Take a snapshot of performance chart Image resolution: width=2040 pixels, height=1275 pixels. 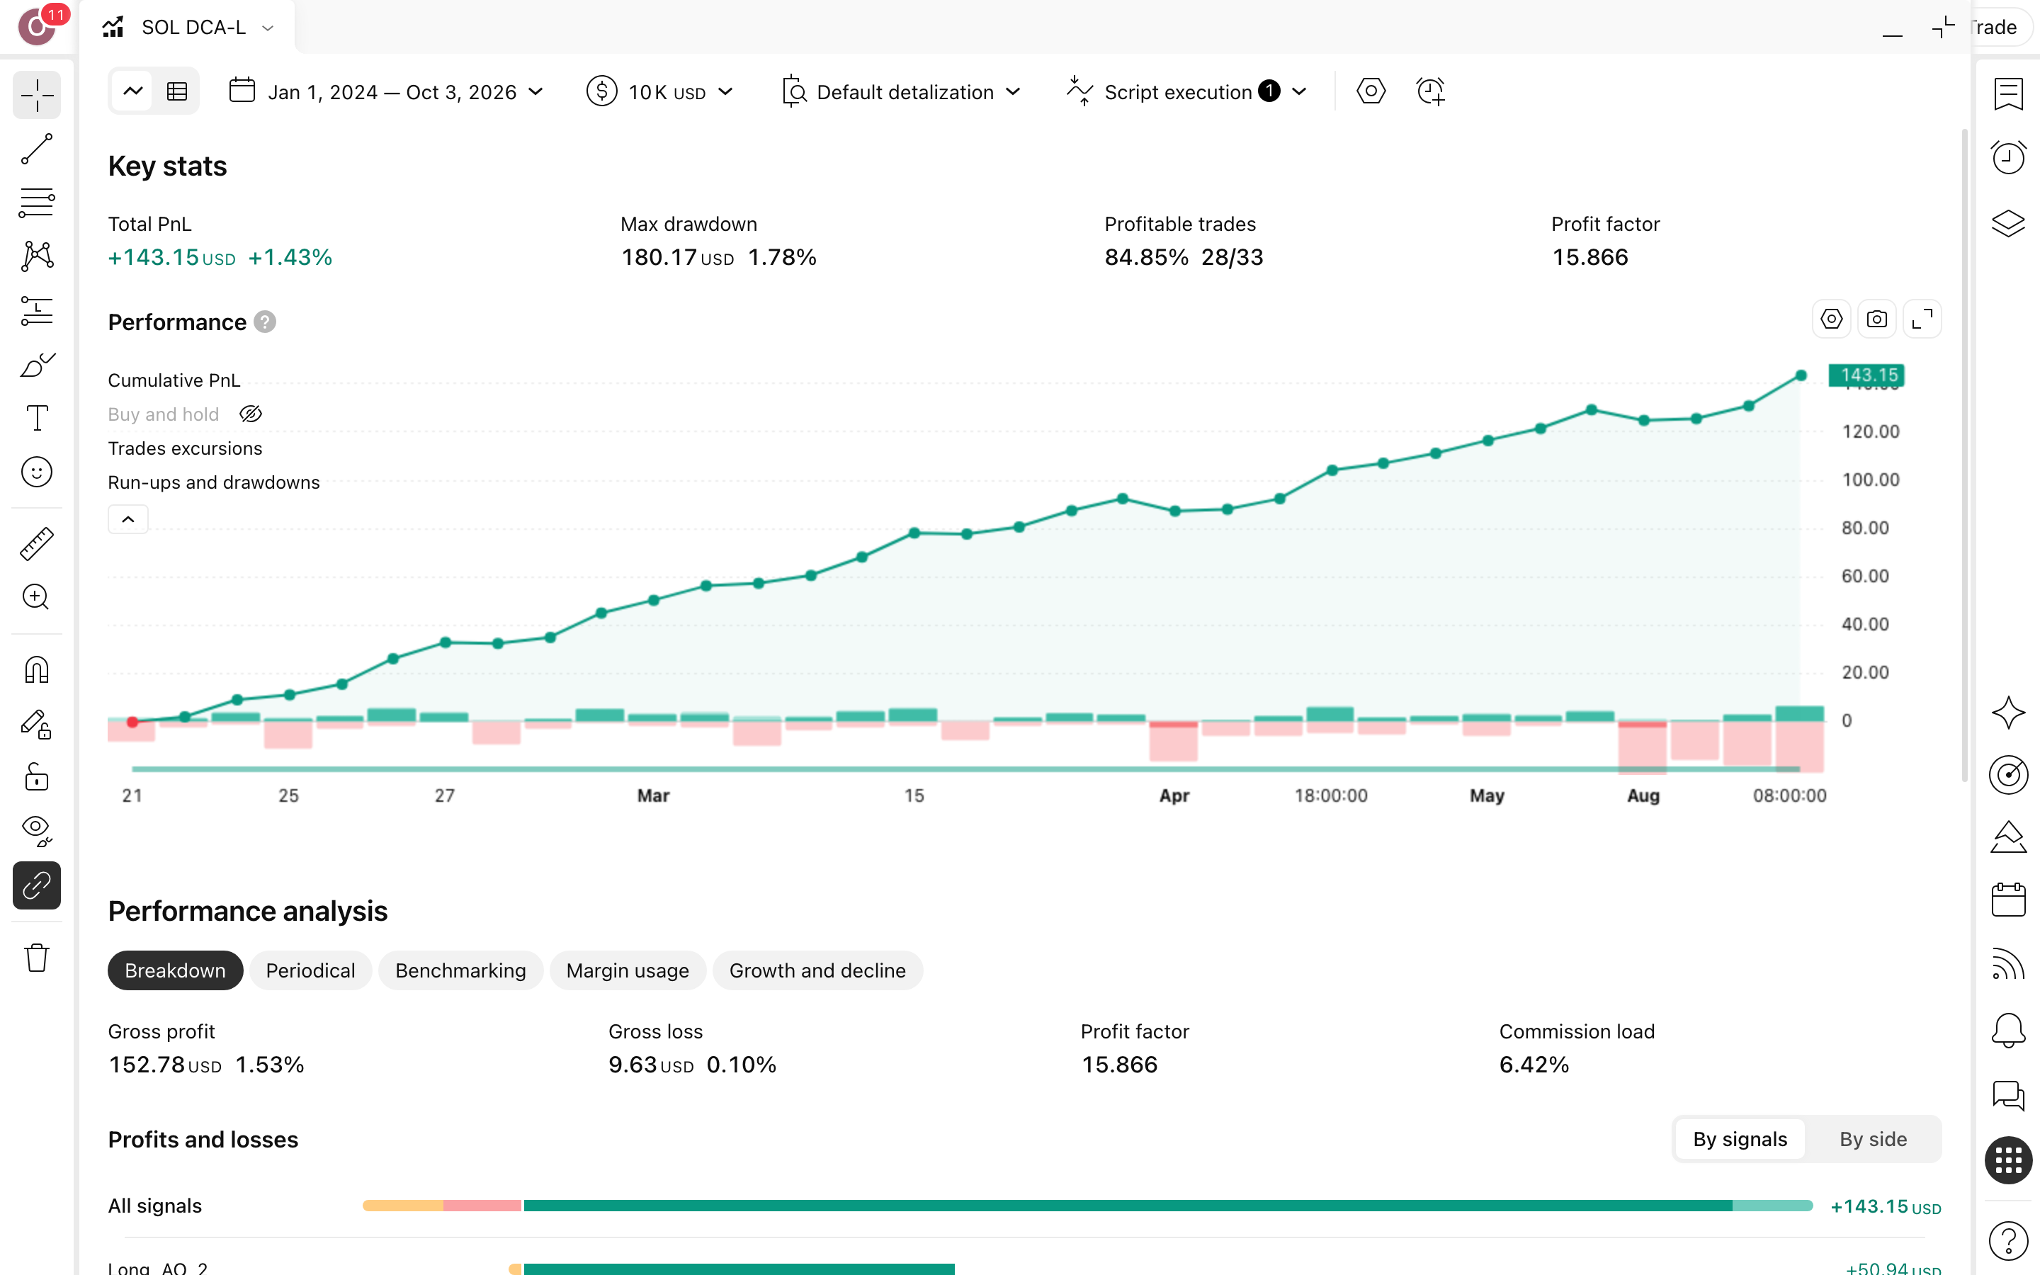[1876, 319]
